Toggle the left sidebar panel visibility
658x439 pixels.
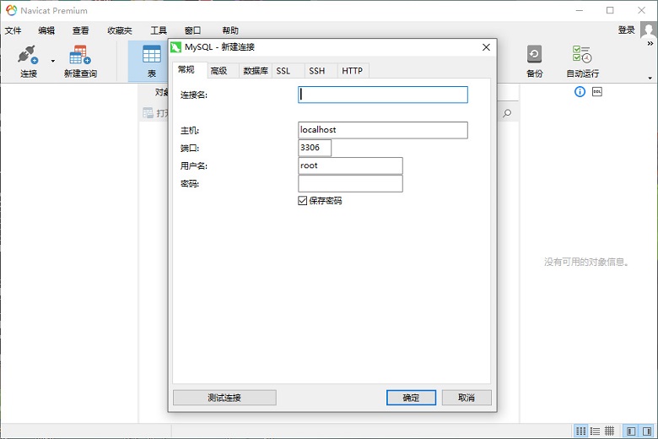[631, 431]
